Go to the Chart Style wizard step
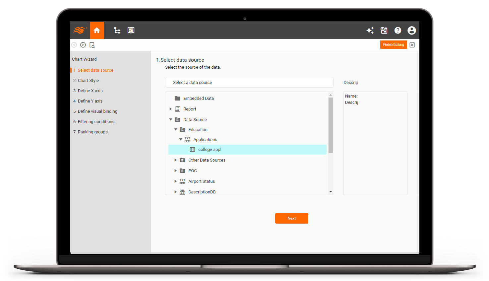489x281 pixels. (88, 80)
